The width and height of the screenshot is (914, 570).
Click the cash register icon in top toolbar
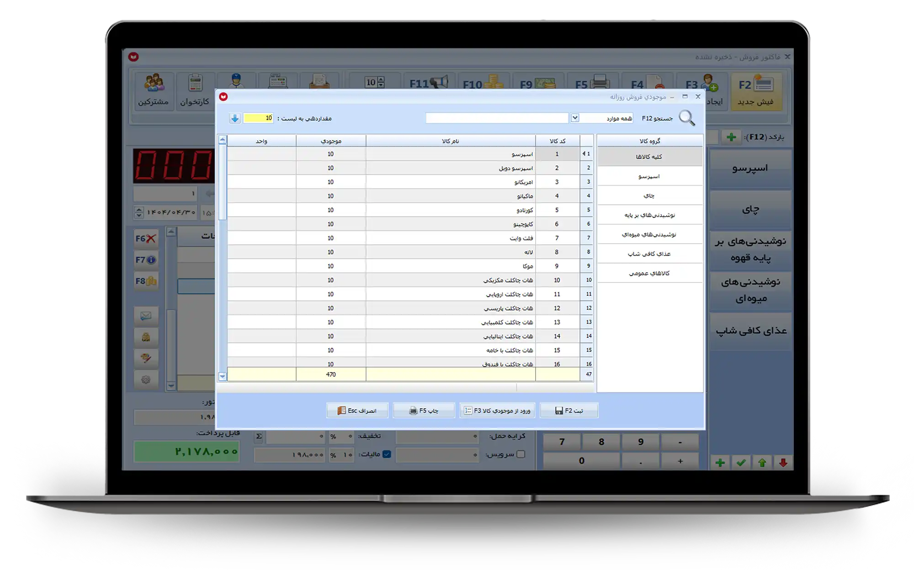tap(278, 81)
